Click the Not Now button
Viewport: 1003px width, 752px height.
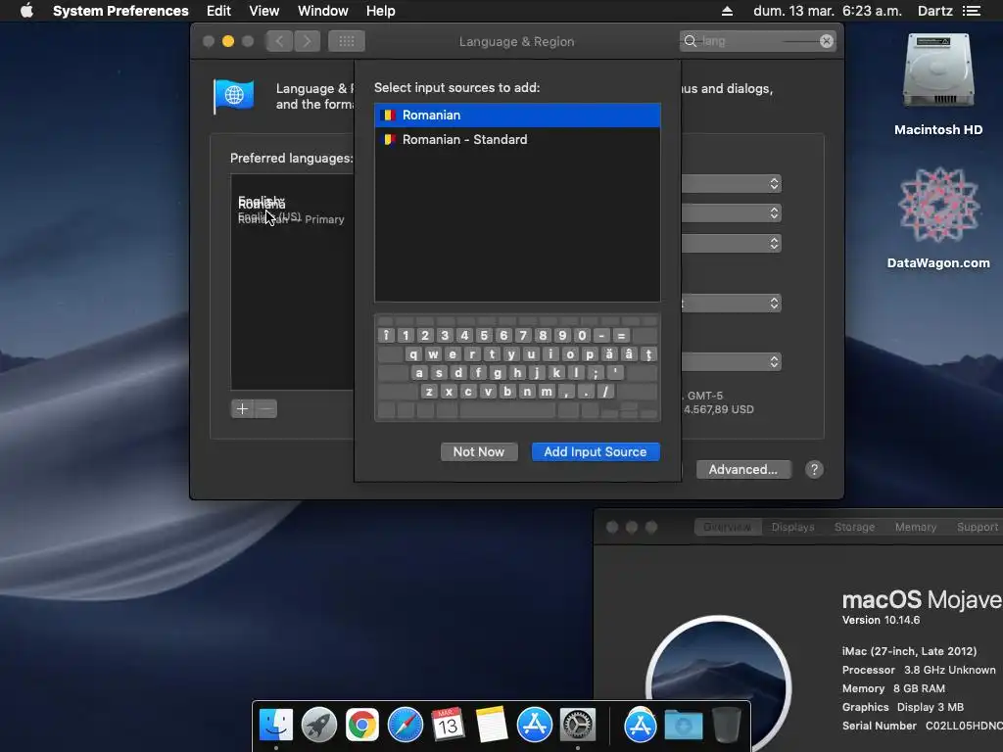tap(478, 452)
